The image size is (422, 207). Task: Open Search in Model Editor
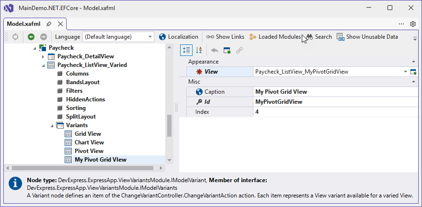click(x=319, y=37)
